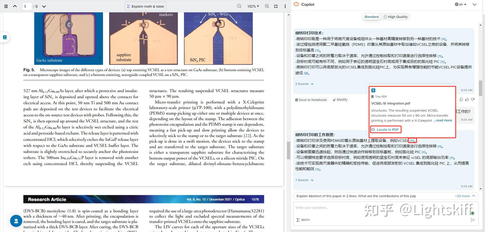Click the blue annotation icon on left edge
Screen dimensions: 485x232
tap(4, 37)
